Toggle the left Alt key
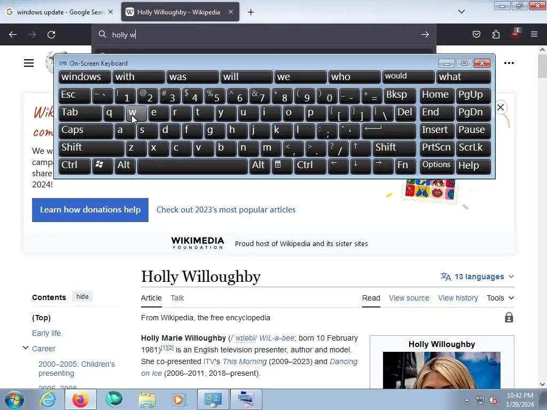Image resolution: width=547 pixels, height=410 pixels. 125,165
